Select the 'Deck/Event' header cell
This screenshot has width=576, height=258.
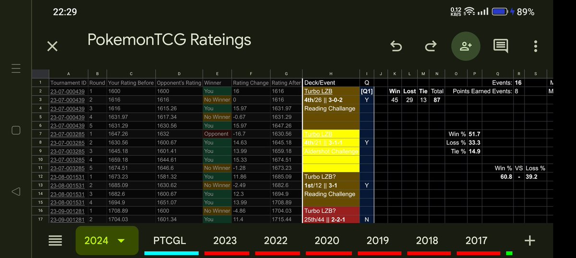(x=331, y=83)
